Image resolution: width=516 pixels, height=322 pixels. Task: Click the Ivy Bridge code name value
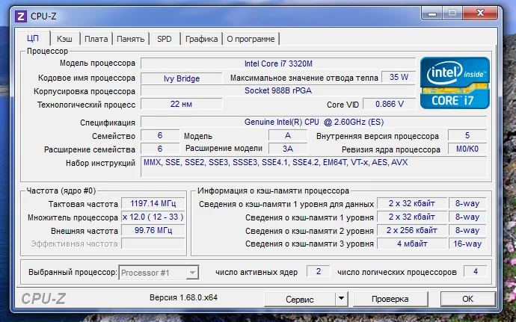coord(182,78)
